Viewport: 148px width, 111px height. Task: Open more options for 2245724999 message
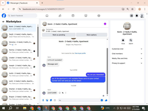pyautogui.click(x=66, y=93)
